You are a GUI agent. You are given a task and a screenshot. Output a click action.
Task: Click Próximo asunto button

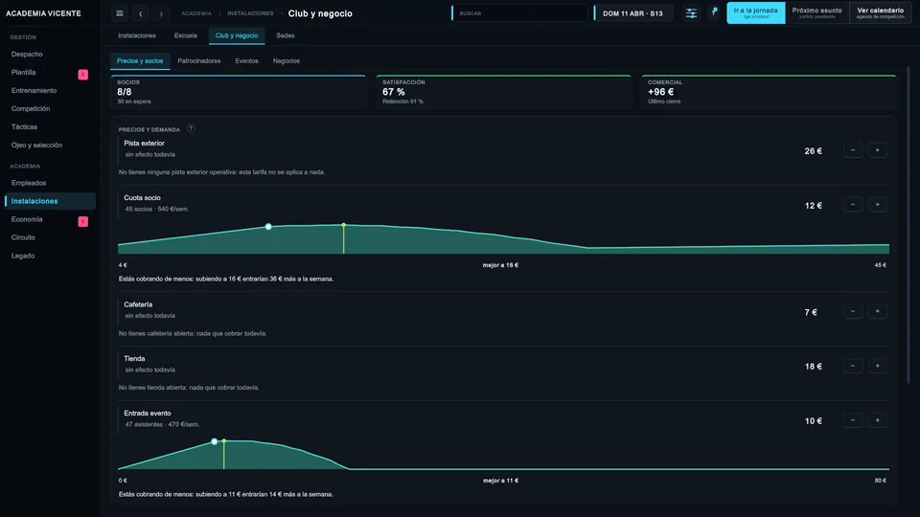[x=816, y=12]
